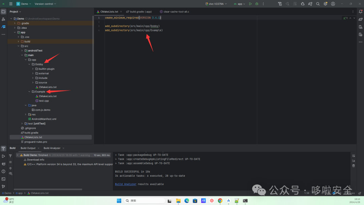This screenshot has height=205, width=364.
Task: Run the app using the green Run icon
Action: 251,3
